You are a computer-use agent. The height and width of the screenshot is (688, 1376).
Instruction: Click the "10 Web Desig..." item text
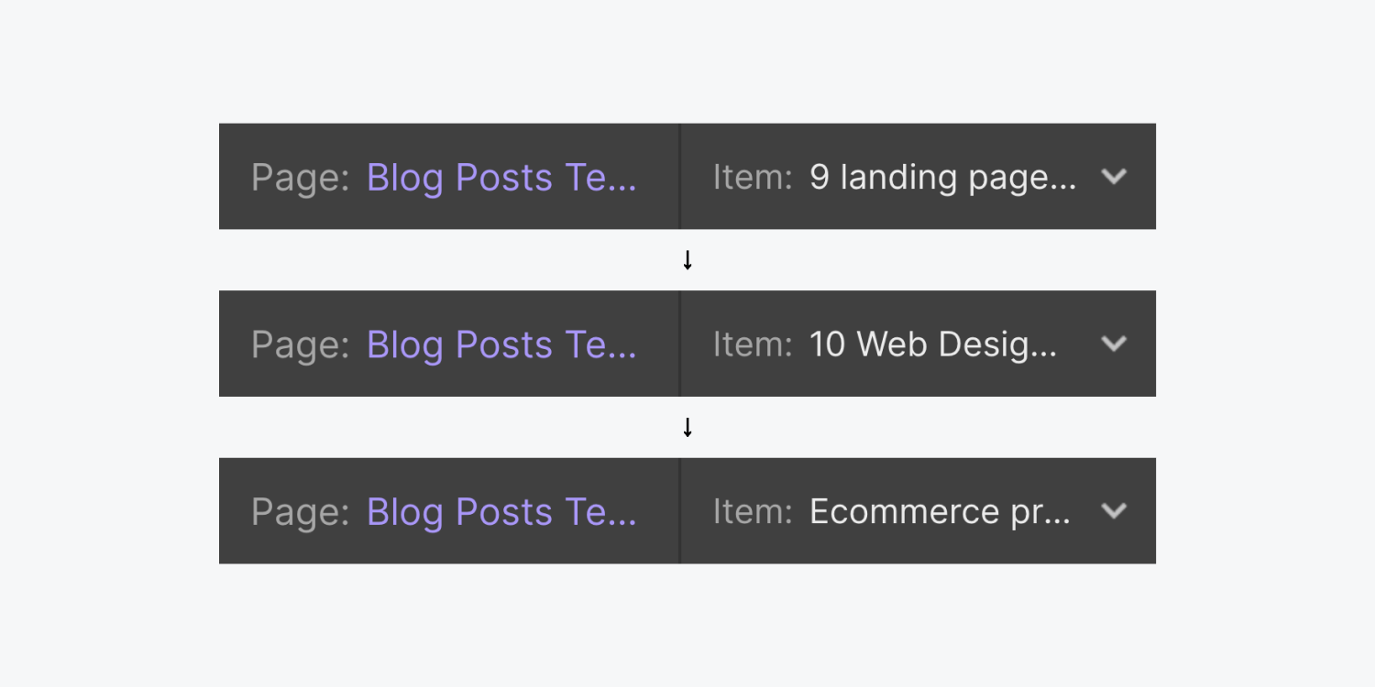(x=932, y=344)
